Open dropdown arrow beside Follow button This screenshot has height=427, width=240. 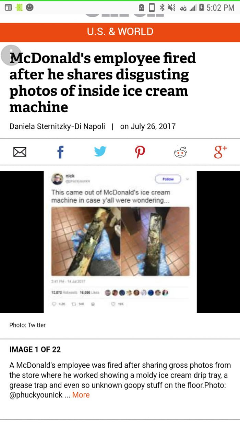coord(188,179)
